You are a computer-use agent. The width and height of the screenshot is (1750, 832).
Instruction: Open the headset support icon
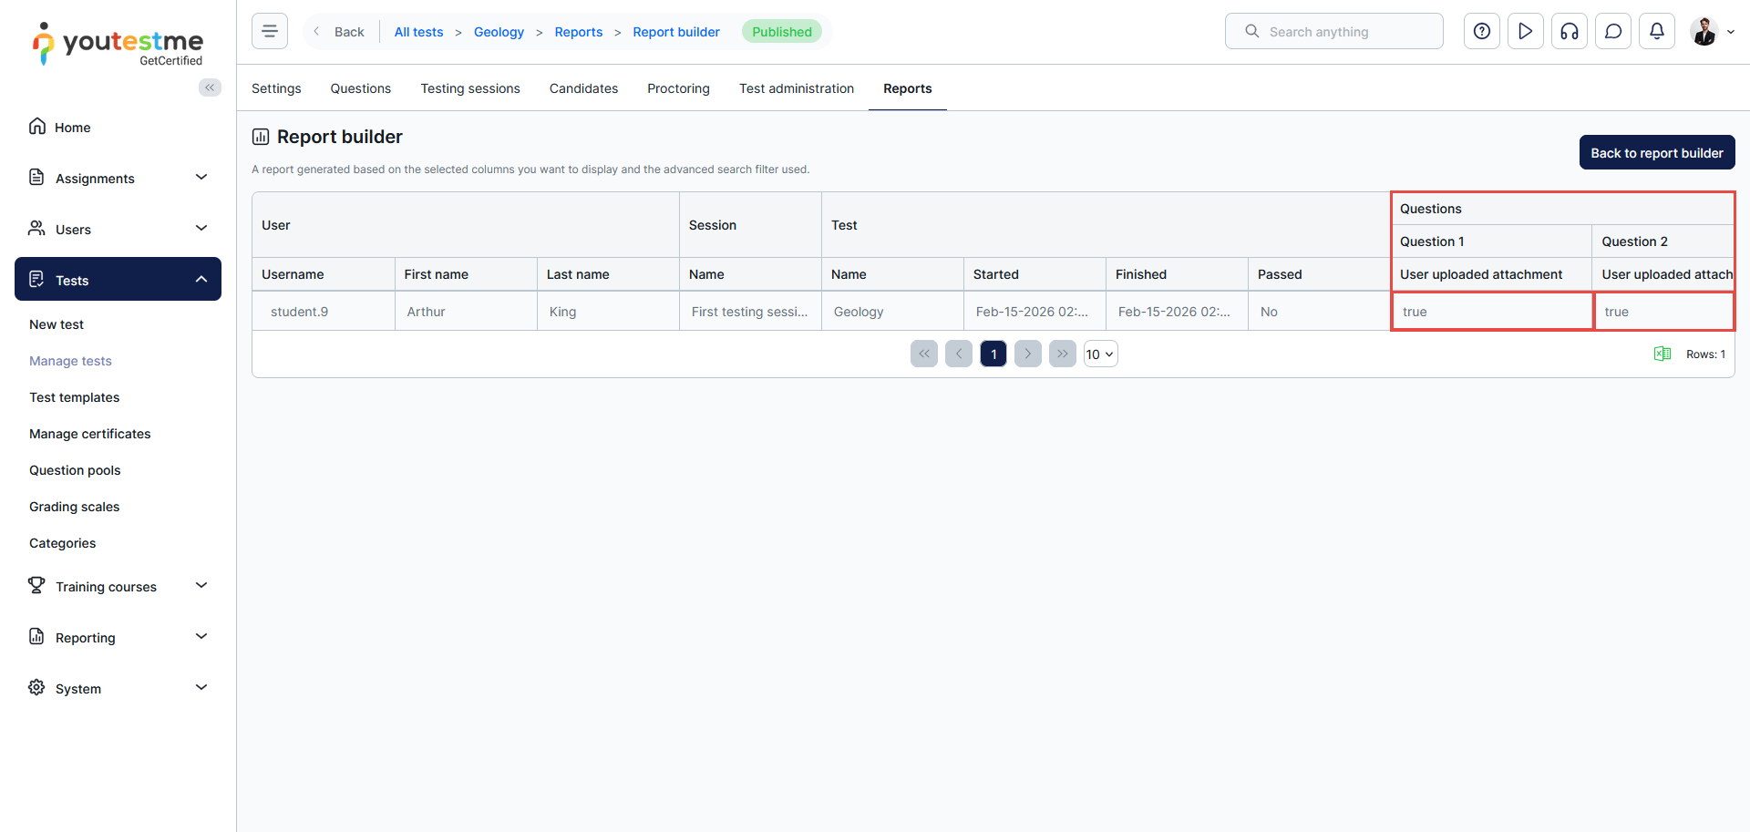click(1570, 31)
